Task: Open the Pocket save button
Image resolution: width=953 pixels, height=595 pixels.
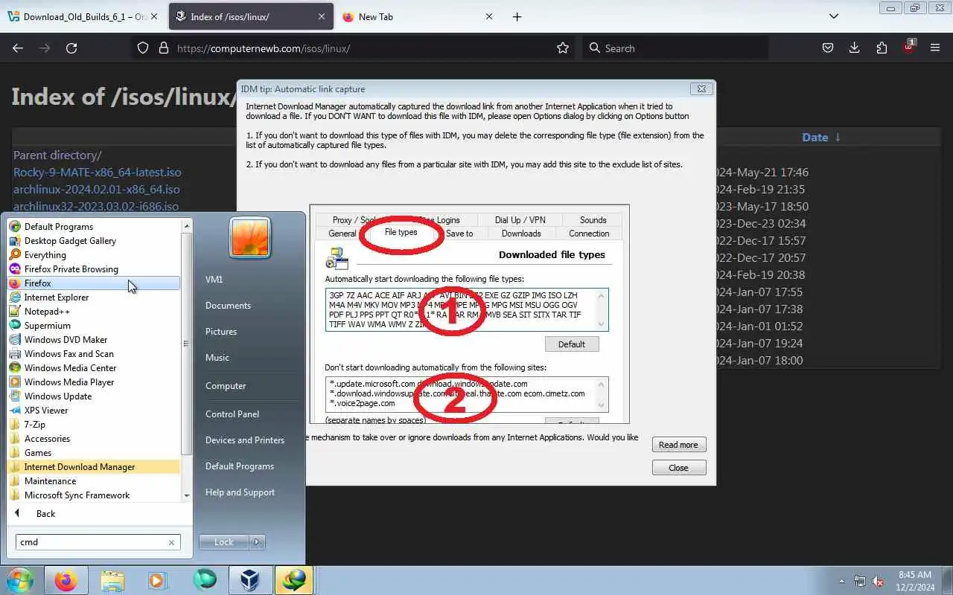Action: (x=827, y=48)
